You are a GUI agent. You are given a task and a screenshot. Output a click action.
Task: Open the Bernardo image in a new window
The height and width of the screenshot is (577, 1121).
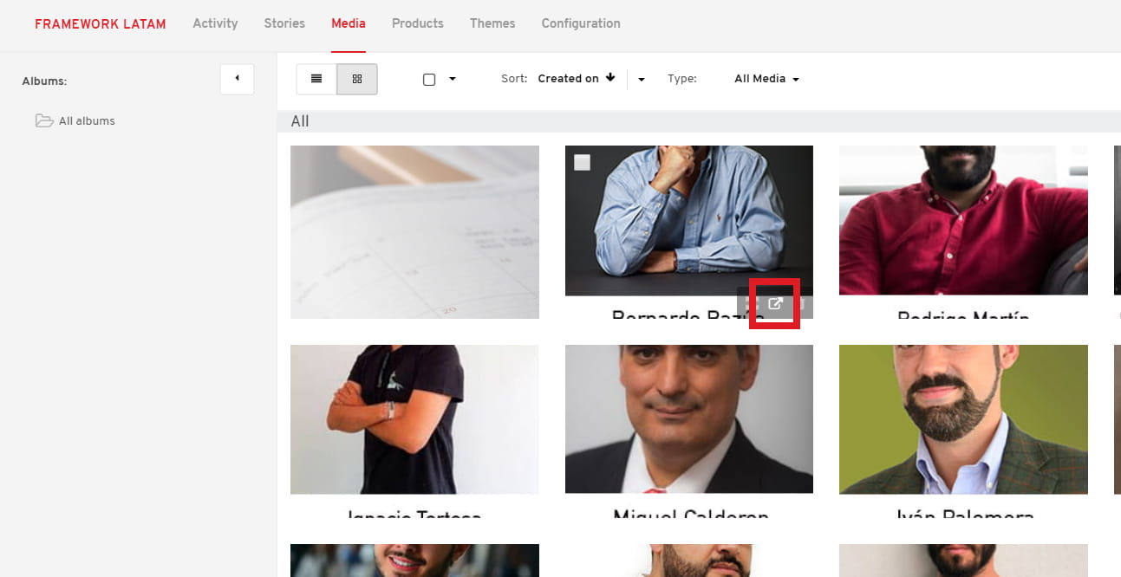pyautogui.click(x=775, y=304)
